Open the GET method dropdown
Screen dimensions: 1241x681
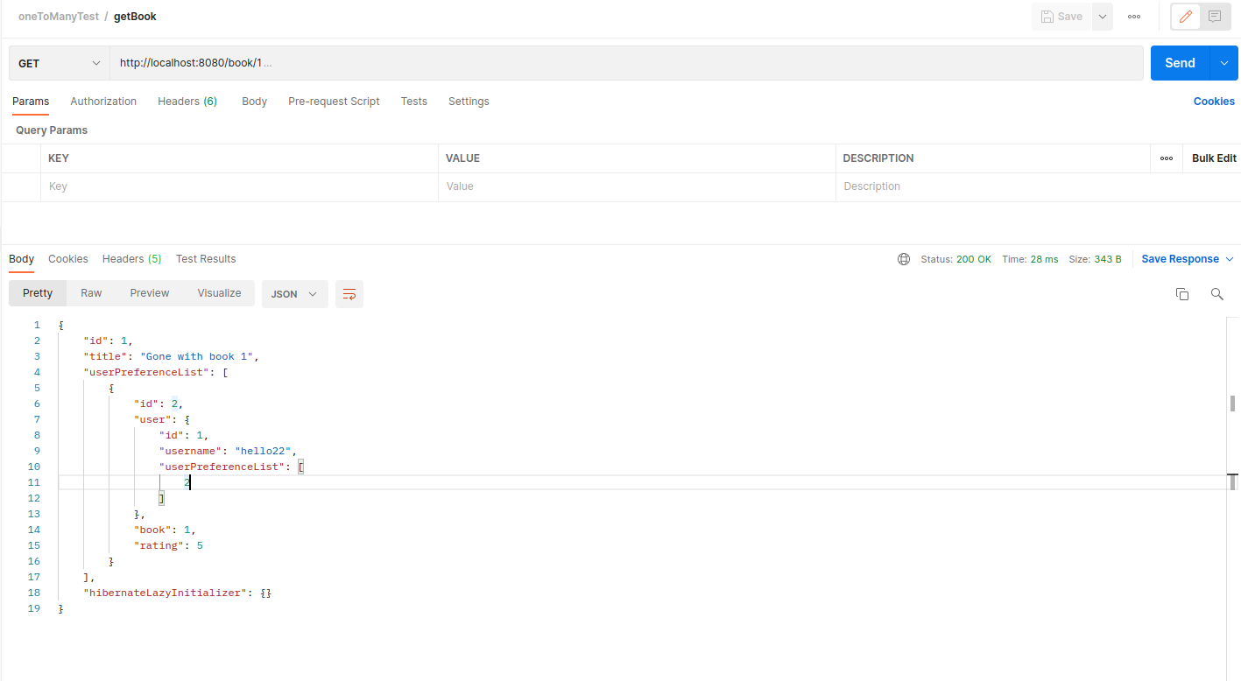60,63
